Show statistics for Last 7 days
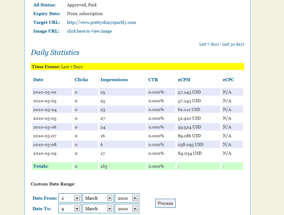The height and width of the screenshot is (215, 284). coord(209,44)
